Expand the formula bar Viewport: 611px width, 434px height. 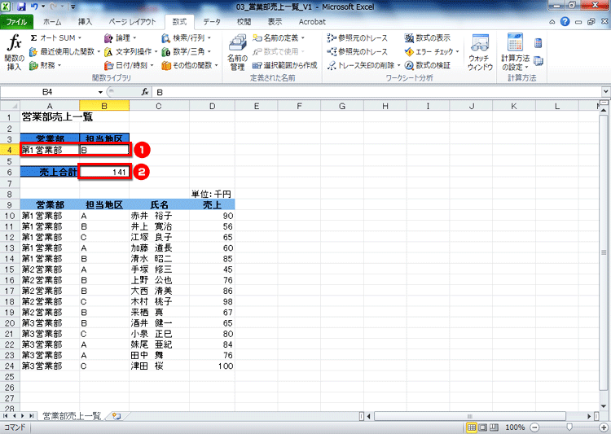point(605,92)
